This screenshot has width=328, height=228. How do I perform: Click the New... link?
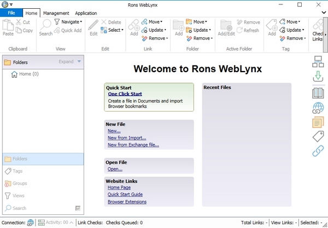click(114, 131)
